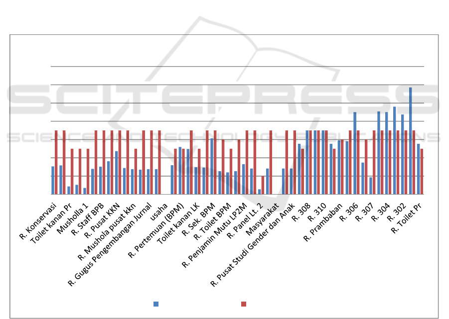Select the Toilet kanan Pr axis label

point(51,219)
